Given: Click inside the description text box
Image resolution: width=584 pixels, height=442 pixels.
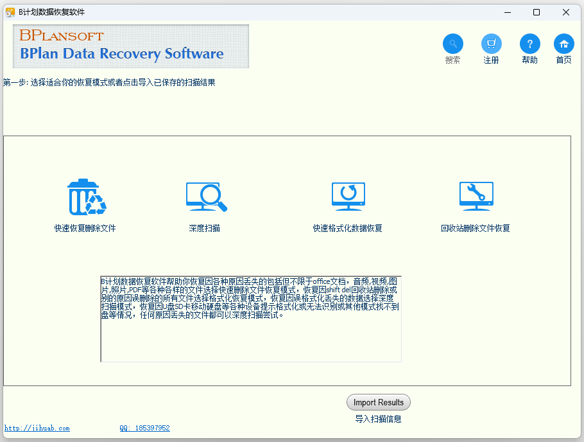Looking at the screenshot, I should 250,340.
